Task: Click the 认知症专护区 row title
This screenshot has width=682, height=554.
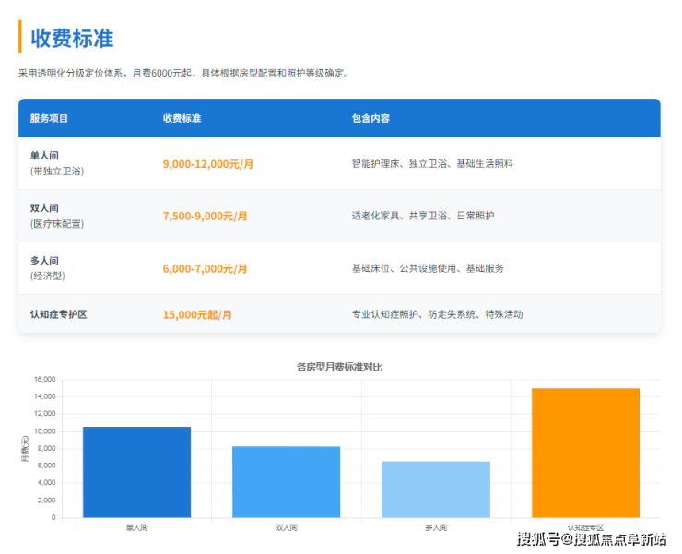Action: tap(58, 314)
